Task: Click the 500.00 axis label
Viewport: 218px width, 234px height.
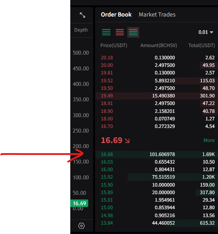Action: [x=81, y=53]
